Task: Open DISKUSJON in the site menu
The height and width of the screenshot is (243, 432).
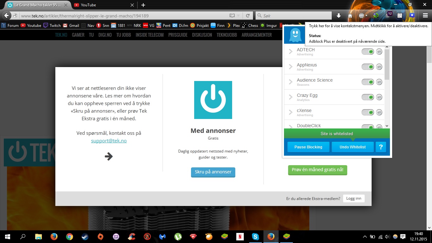Action: [x=202, y=35]
